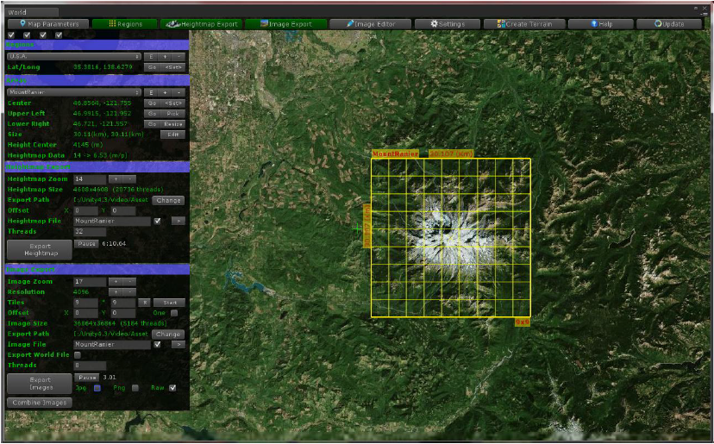This screenshot has width=714, height=444.
Task: Click the Combine Images button
Action: point(40,403)
